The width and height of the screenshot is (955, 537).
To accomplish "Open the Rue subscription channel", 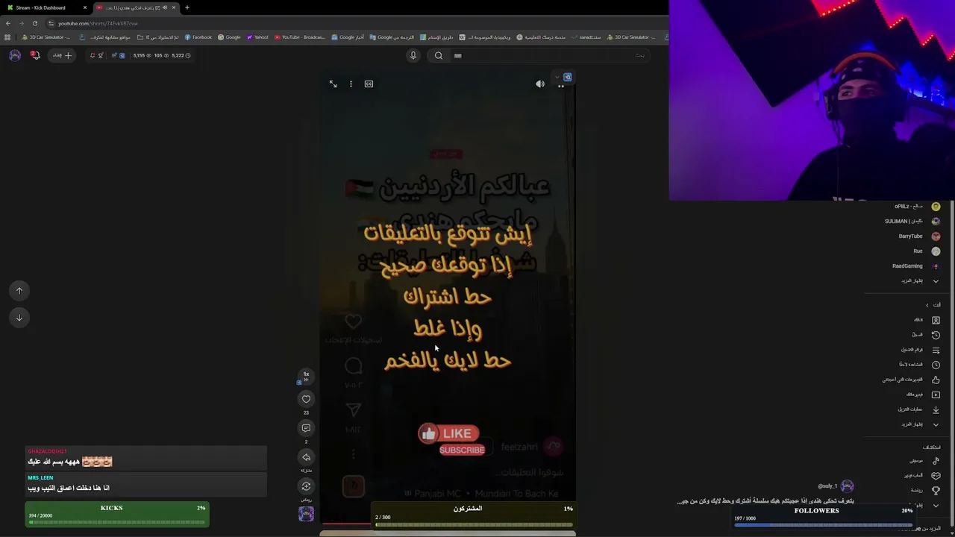I will 927,251.
